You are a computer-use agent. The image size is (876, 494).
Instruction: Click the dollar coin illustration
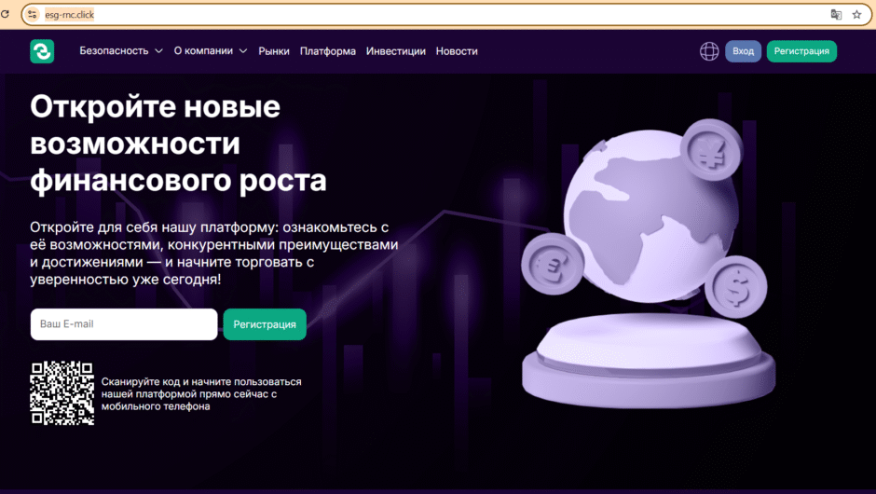[735, 285]
